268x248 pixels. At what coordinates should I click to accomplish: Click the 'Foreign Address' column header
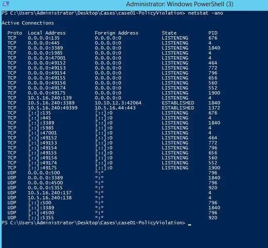[117, 33]
